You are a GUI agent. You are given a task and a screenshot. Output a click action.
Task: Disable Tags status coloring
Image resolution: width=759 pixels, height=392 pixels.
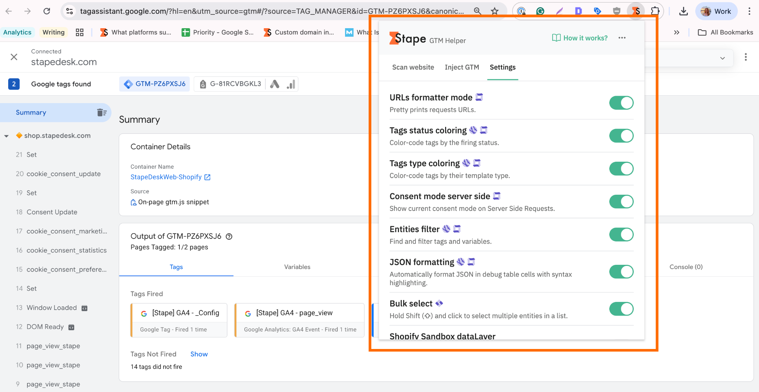tap(622, 136)
